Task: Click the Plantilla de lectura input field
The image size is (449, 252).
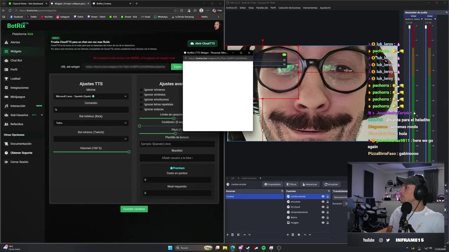Action: pyautogui.click(x=177, y=144)
